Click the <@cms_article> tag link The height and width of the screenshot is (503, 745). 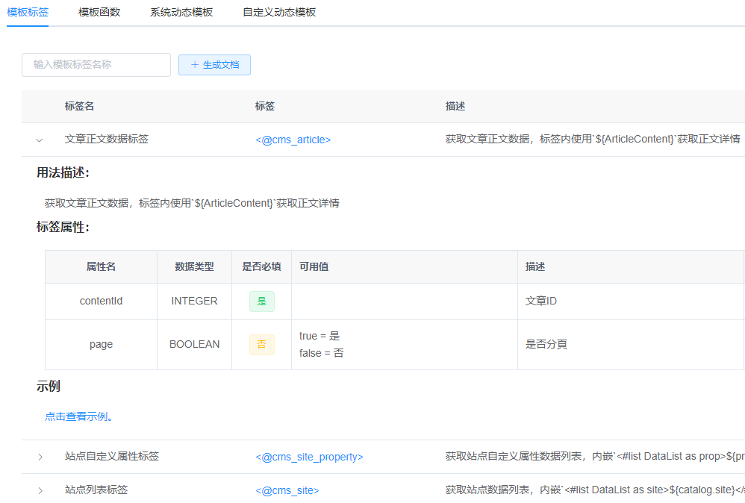(x=293, y=140)
